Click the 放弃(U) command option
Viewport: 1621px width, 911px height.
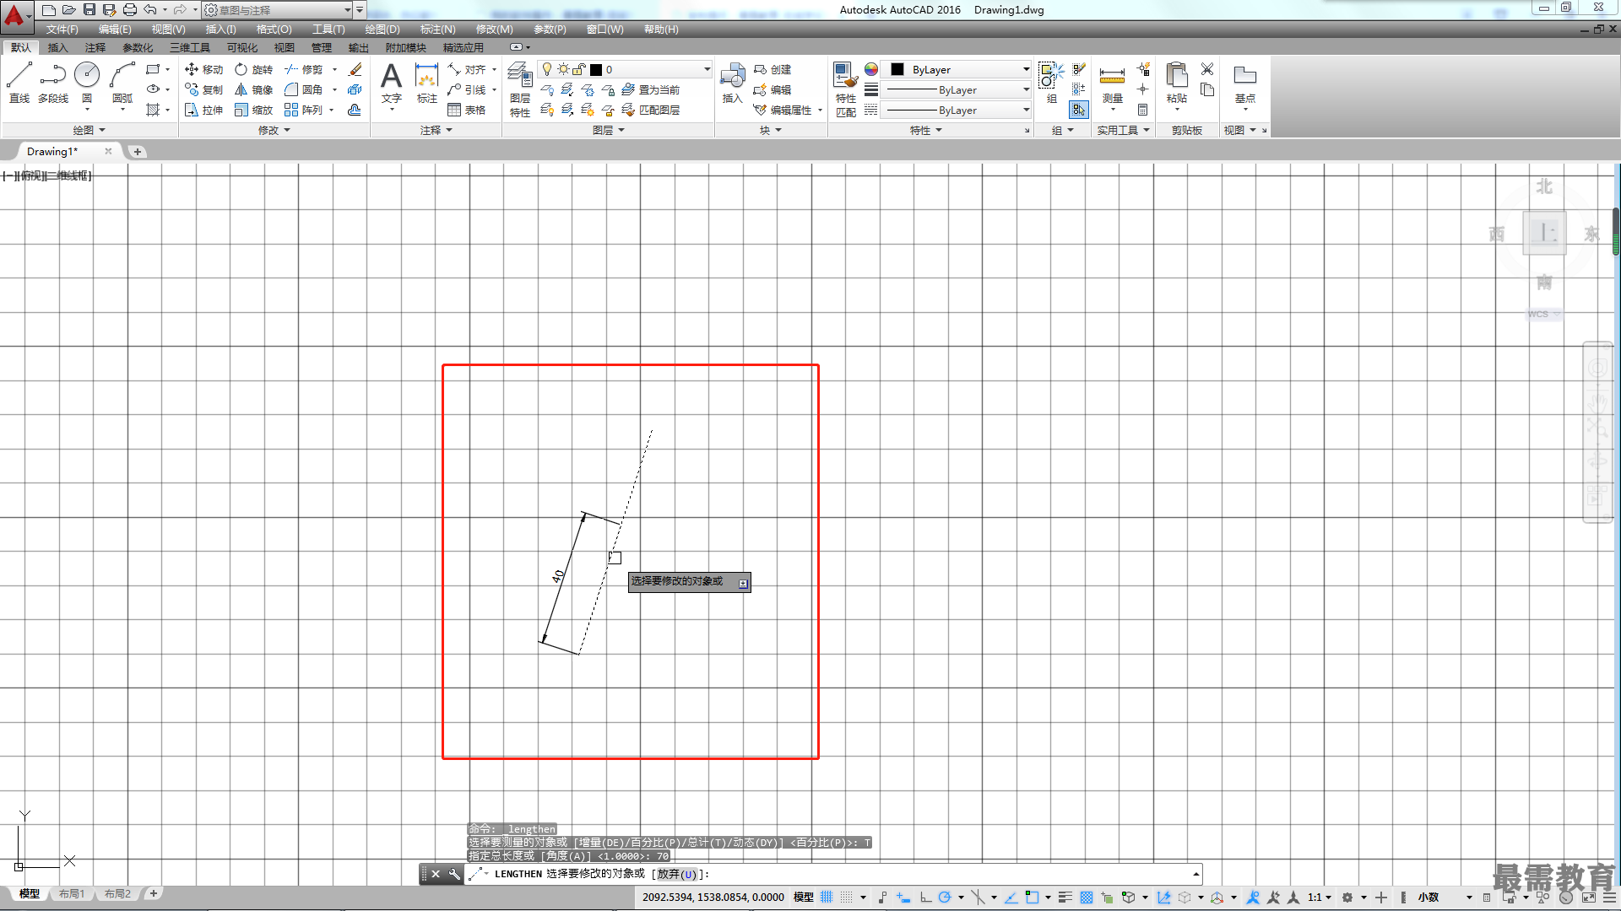pos(677,874)
